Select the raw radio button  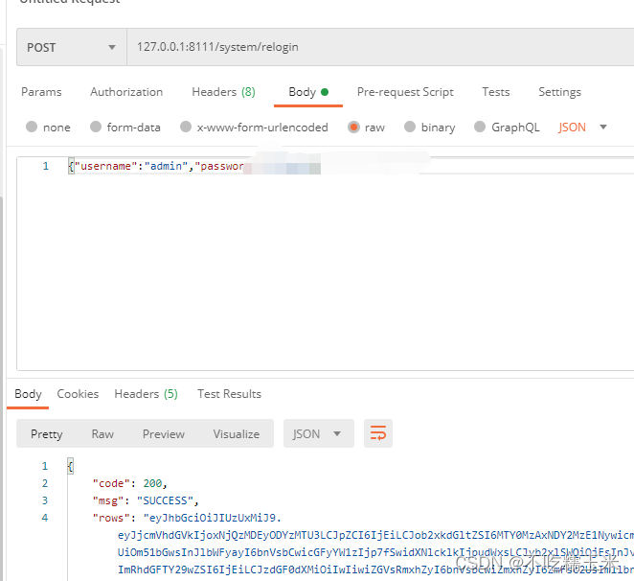(353, 127)
